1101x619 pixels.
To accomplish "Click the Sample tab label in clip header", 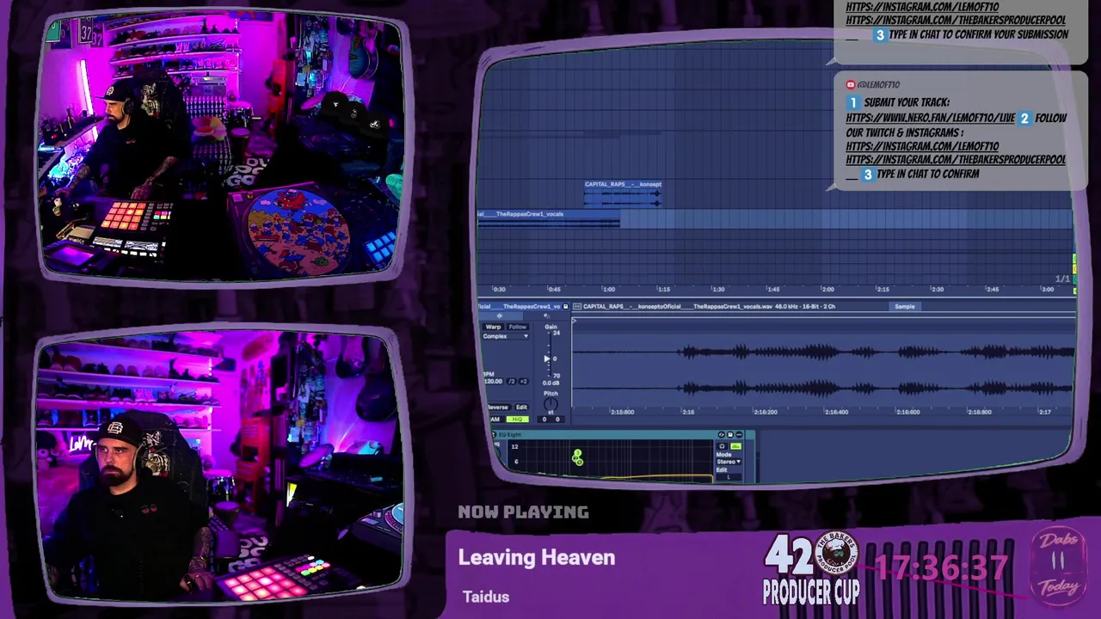I will (904, 306).
